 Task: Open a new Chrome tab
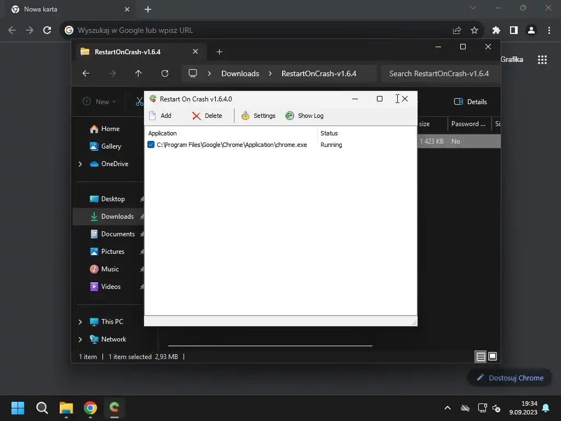[x=148, y=9]
